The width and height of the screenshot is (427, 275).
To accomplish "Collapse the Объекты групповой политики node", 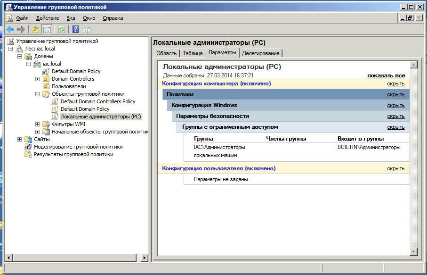I will pyautogui.click(x=38, y=94).
